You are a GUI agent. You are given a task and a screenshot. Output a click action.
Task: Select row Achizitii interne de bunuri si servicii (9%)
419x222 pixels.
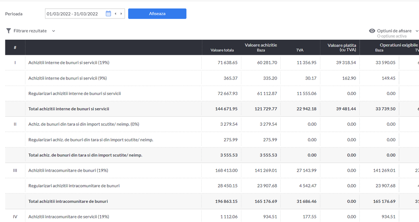tap(212, 78)
